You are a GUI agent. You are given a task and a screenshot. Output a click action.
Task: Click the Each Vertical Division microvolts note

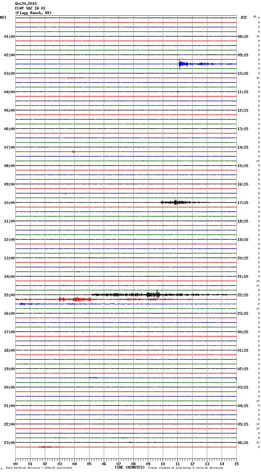coord(39,468)
